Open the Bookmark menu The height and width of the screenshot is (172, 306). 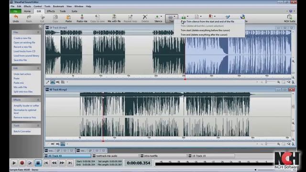pos(58,6)
